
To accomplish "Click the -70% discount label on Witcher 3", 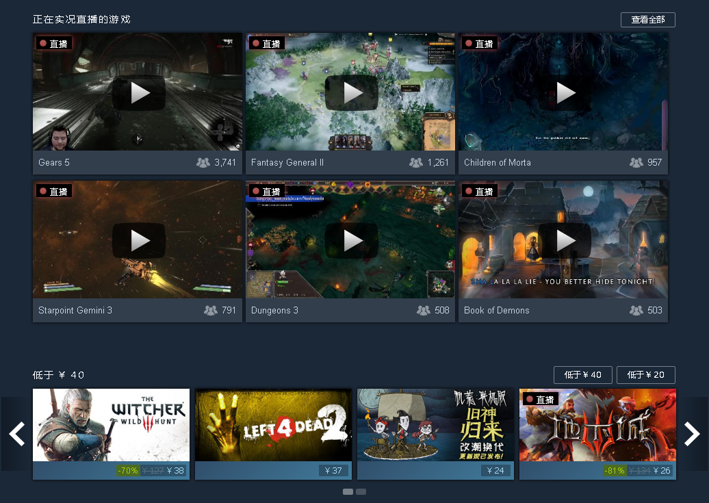I will pyautogui.click(x=127, y=470).
